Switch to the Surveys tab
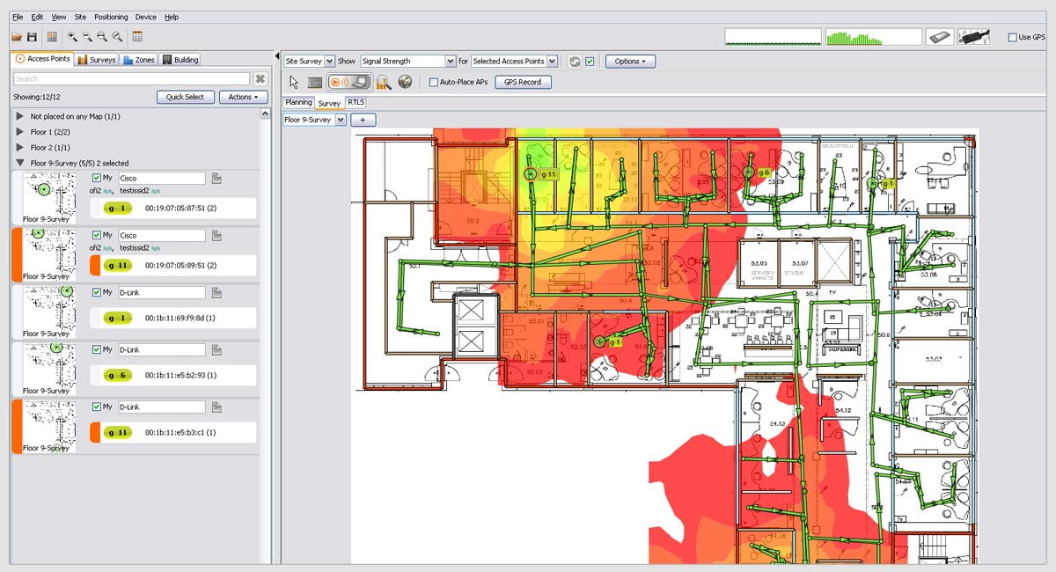The height and width of the screenshot is (572, 1056). (96, 60)
